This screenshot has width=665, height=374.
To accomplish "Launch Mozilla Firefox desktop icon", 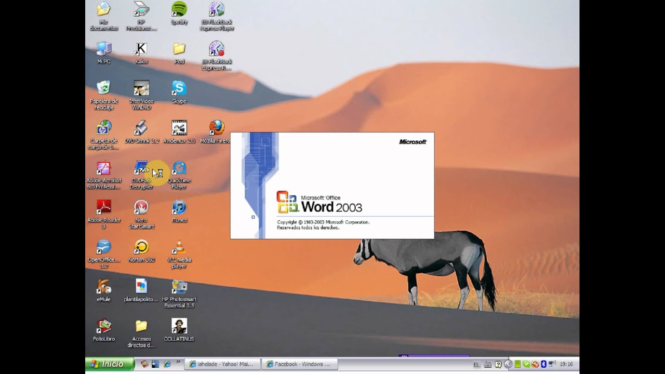I will 216,132.
